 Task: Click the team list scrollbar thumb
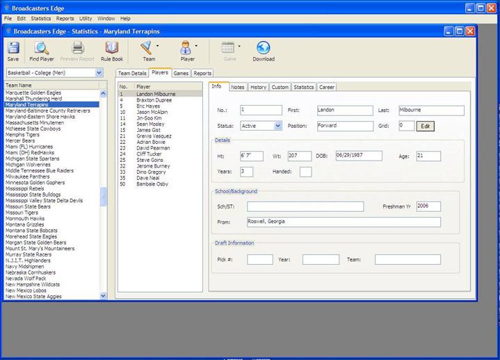103,197
